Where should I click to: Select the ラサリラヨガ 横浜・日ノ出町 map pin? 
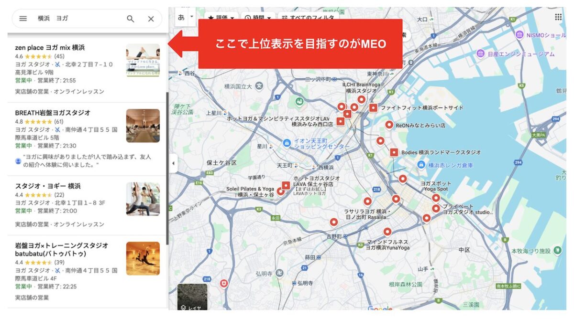(x=367, y=202)
